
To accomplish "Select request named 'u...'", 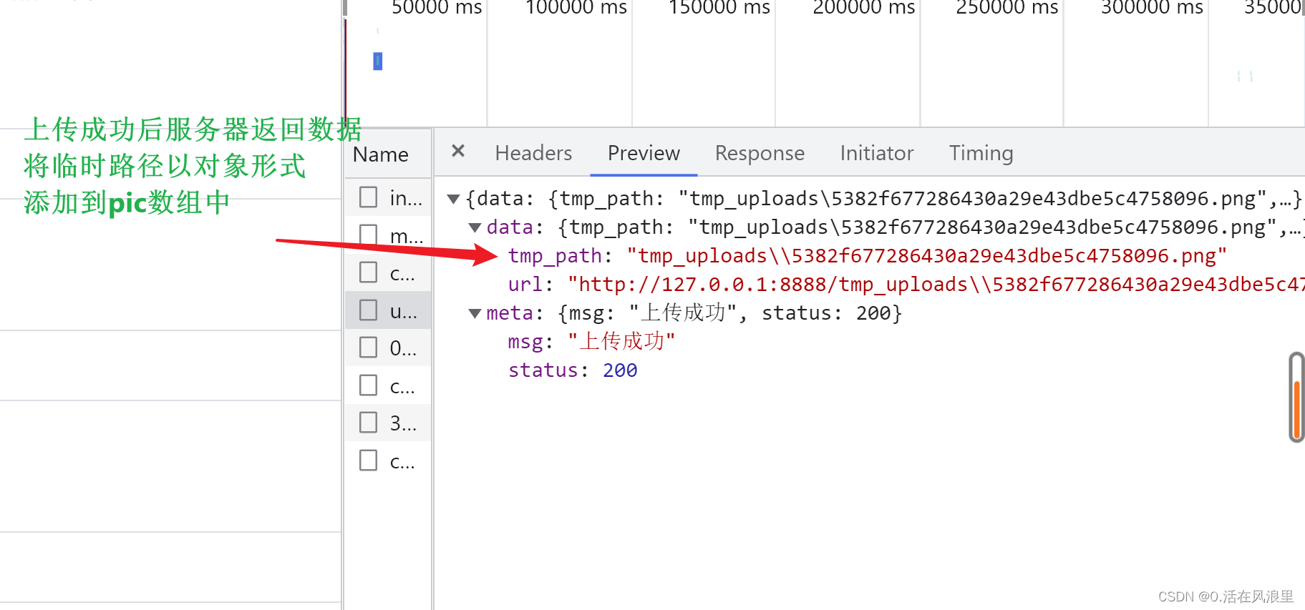I will click(403, 310).
